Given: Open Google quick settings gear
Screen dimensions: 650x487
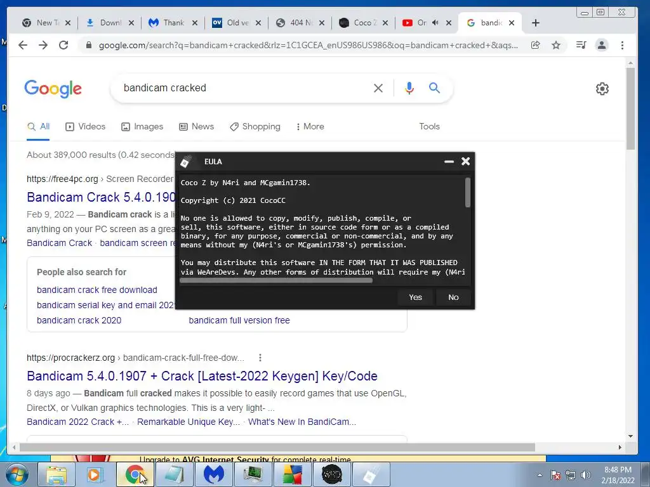Looking at the screenshot, I should coord(602,88).
